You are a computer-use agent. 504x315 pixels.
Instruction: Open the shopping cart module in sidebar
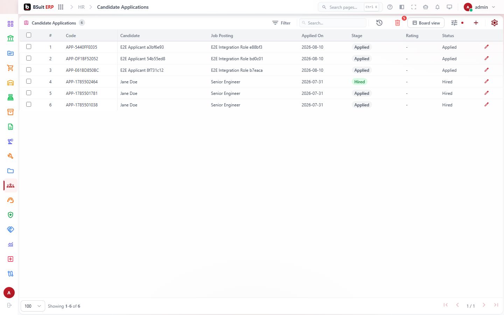click(10, 68)
